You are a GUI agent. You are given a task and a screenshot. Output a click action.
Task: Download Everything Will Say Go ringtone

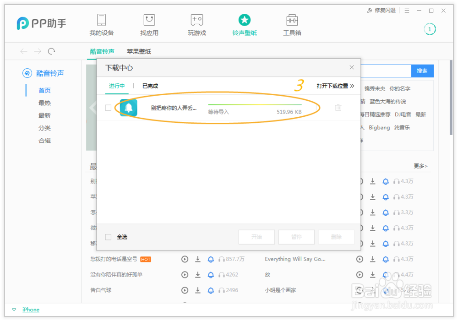pyautogui.click(x=373, y=259)
